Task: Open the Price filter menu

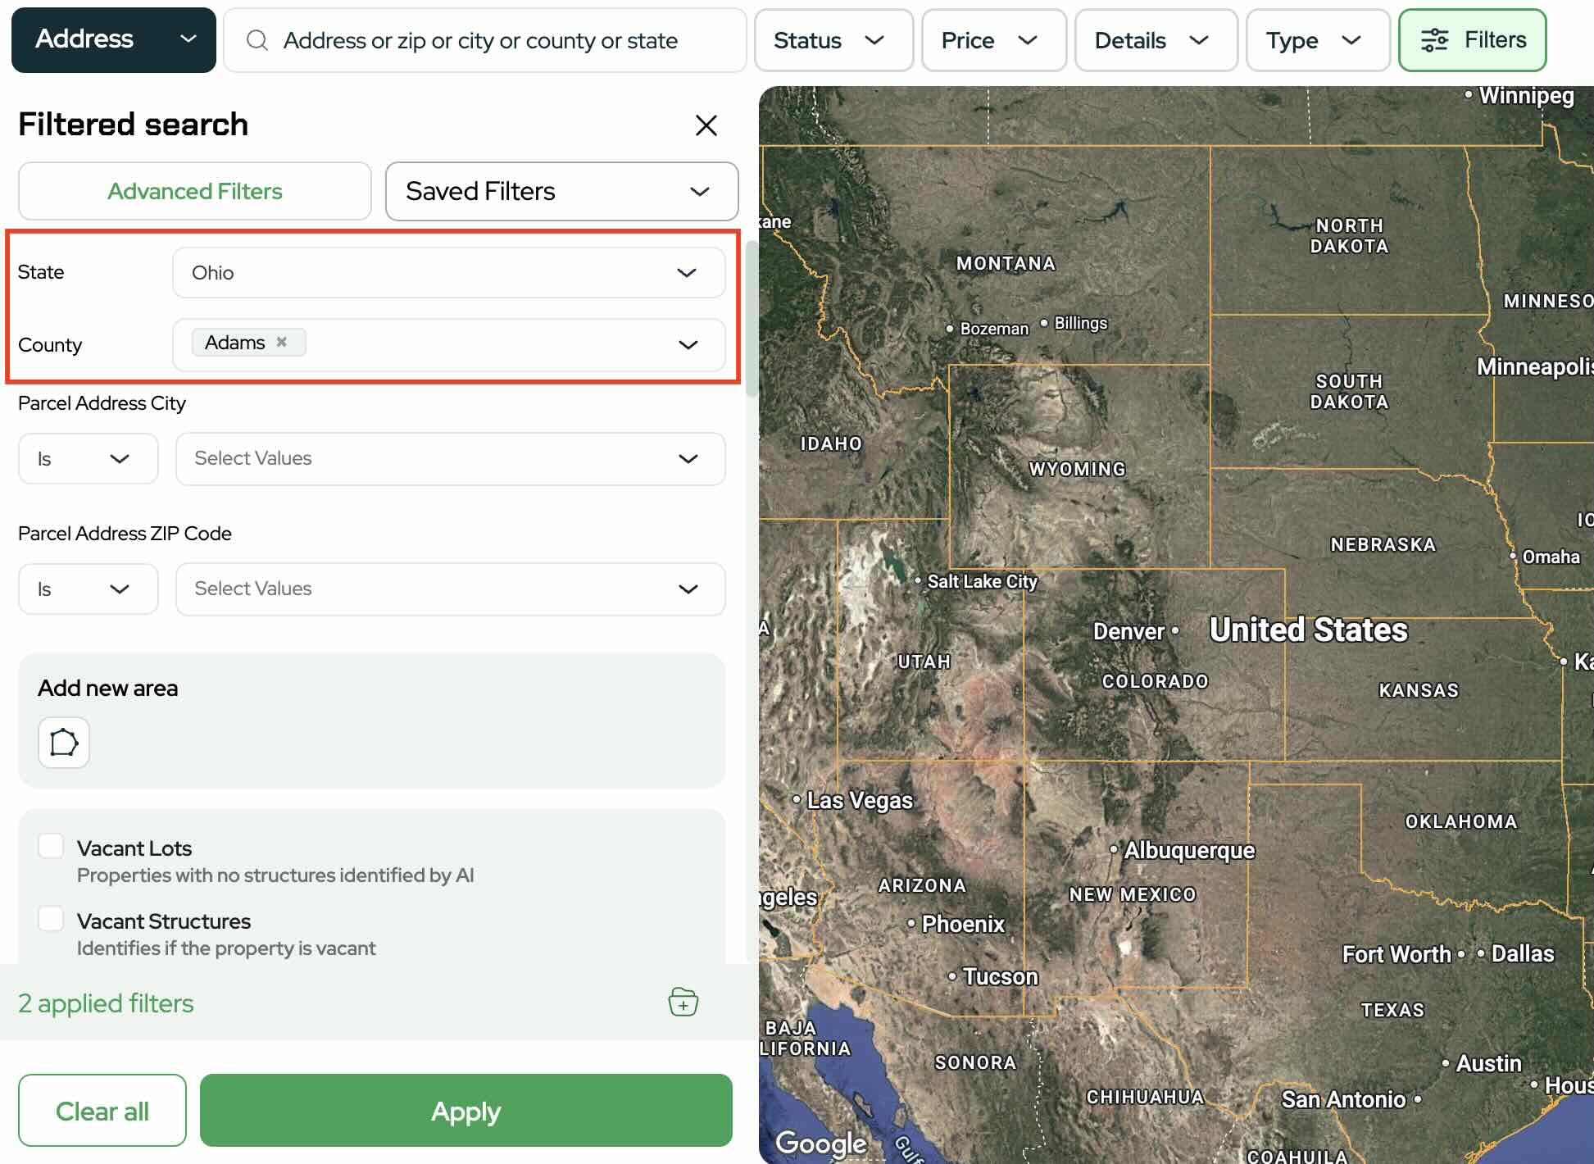Action: point(992,40)
